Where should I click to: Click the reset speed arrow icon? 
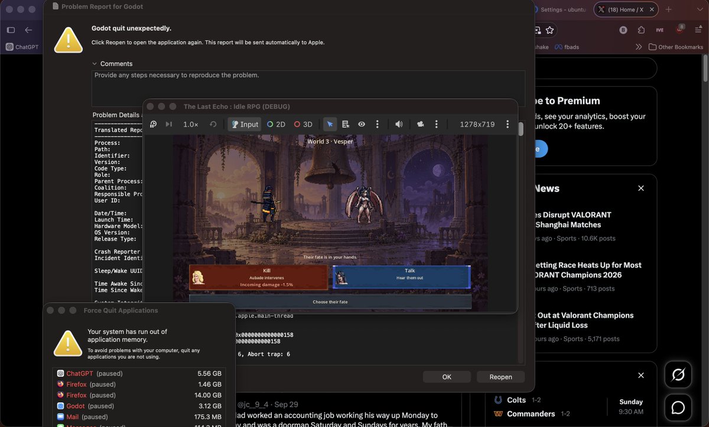pos(213,124)
